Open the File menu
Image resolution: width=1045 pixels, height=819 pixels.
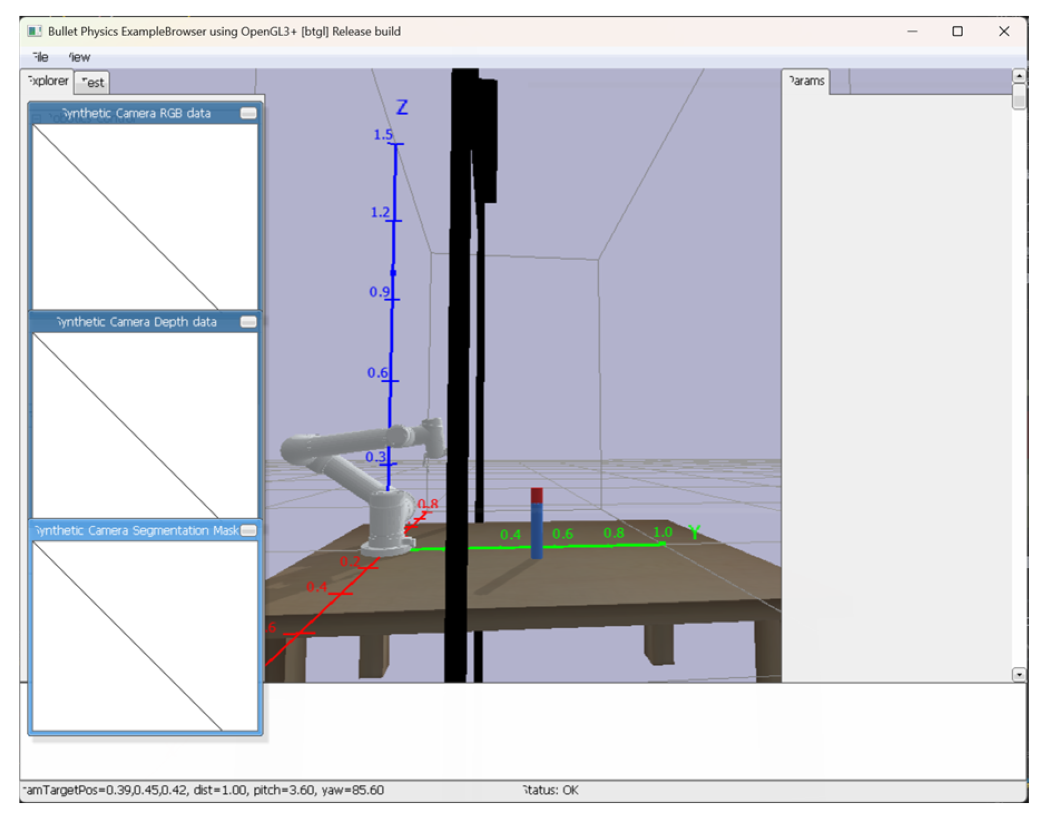[40, 57]
